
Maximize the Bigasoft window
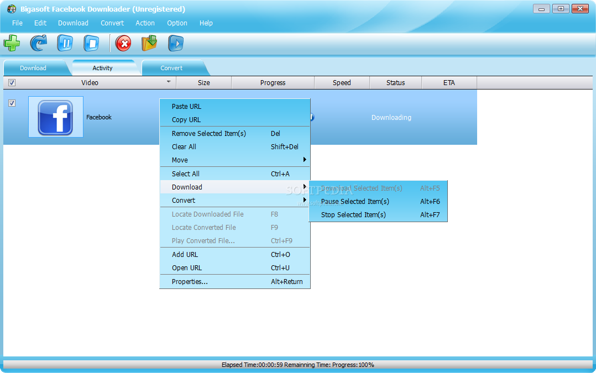point(561,8)
